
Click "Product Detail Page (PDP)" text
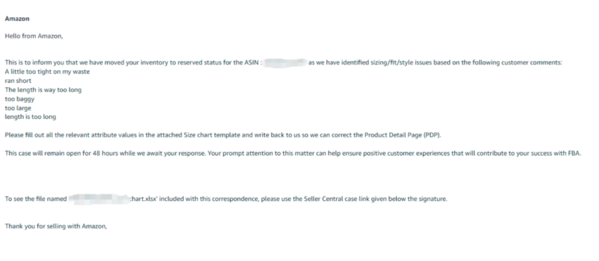point(402,135)
